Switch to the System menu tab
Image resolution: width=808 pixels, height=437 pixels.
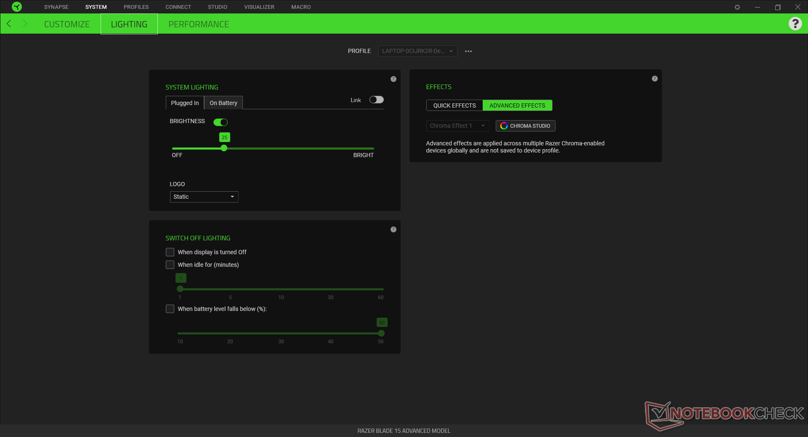pos(96,7)
